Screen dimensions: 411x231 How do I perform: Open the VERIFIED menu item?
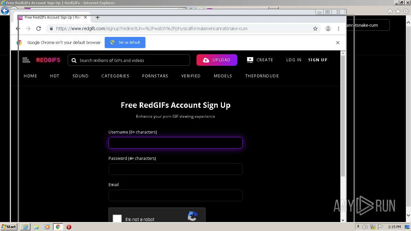pos(191,76)
